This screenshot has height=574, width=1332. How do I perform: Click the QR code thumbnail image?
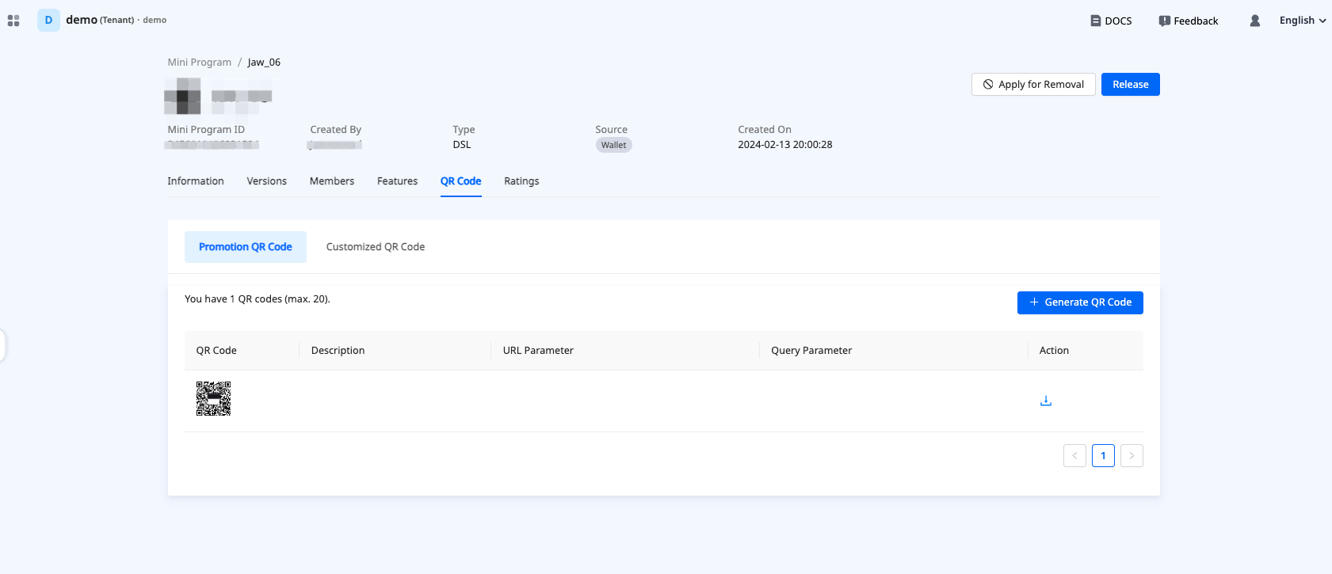213,398
